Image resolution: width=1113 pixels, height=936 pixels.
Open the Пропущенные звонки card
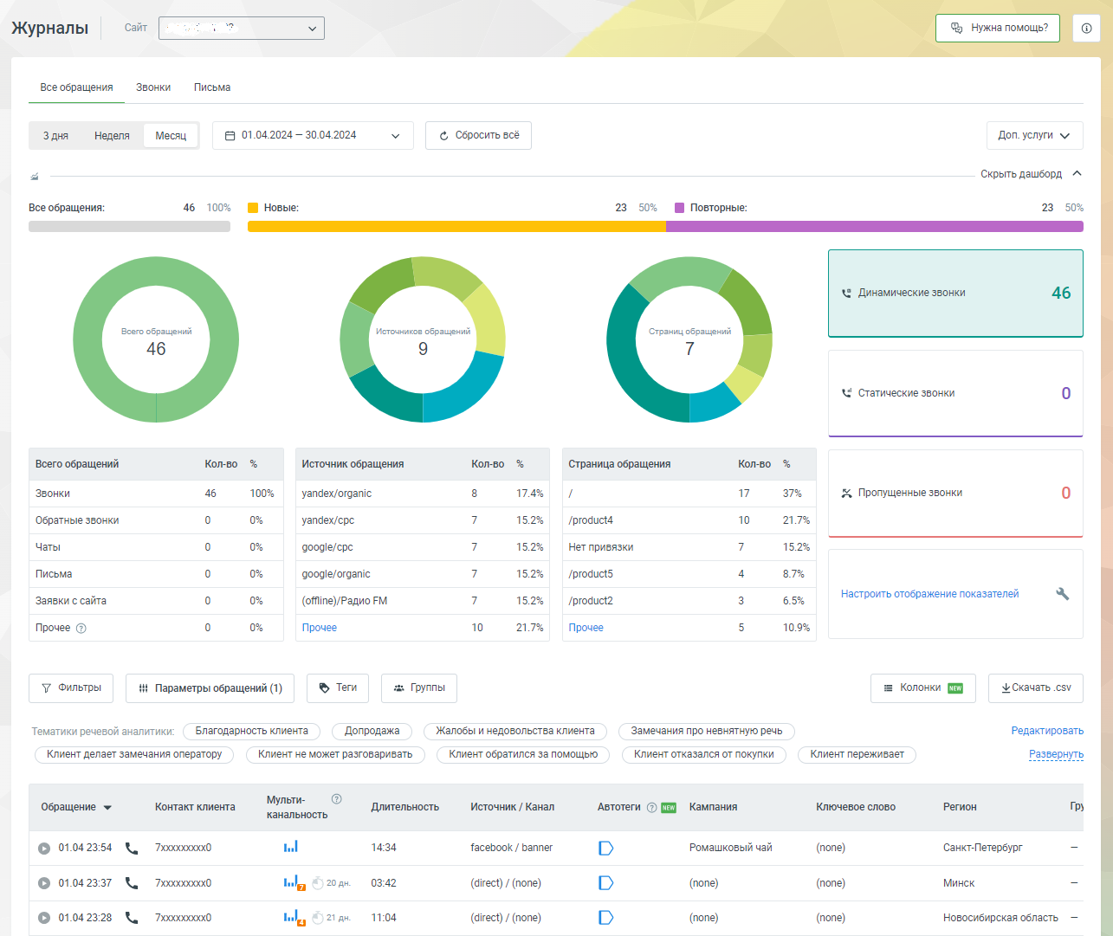point(955,494)
